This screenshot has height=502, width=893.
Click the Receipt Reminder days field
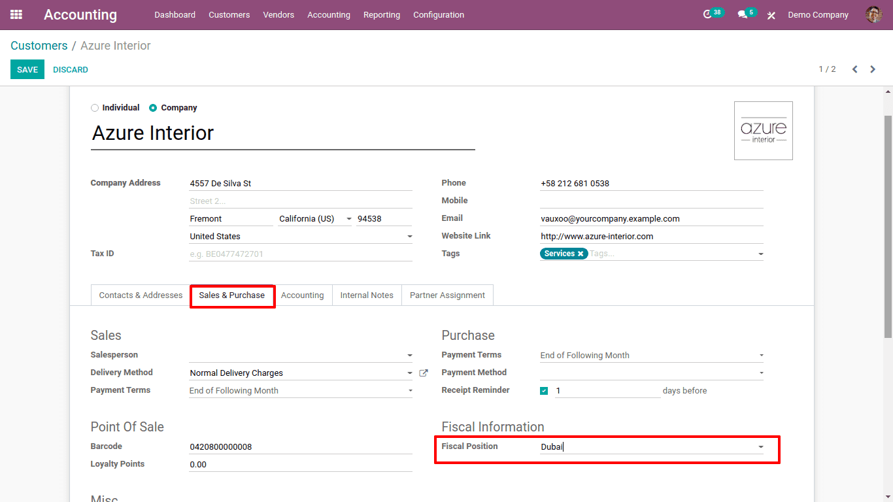pos(607,391)
